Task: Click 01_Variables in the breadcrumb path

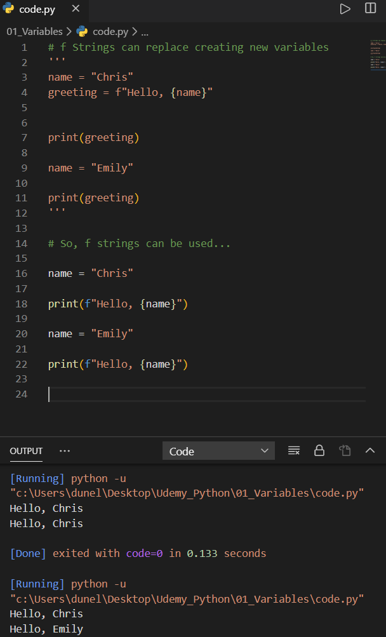Action: point(34,30)
